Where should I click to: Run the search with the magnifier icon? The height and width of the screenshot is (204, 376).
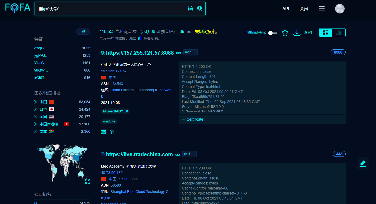click(199, 8)
